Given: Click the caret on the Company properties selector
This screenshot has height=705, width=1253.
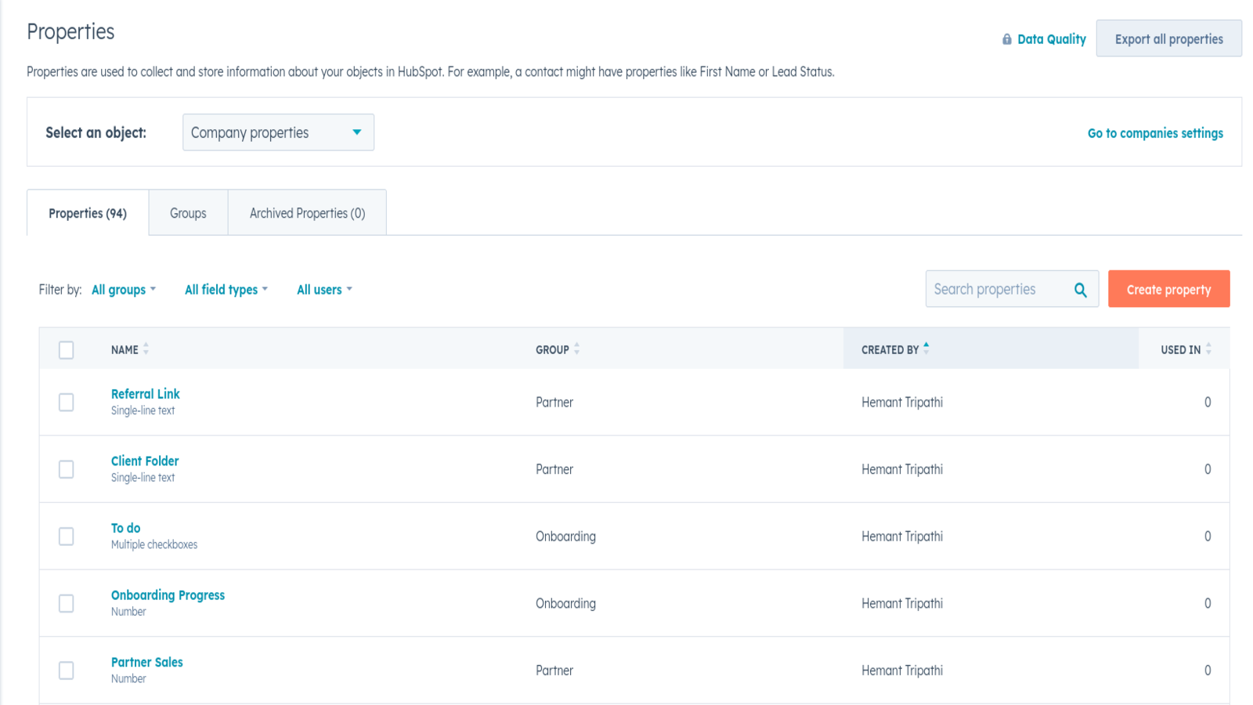Looking at the screenshot, I should (359, 132).
